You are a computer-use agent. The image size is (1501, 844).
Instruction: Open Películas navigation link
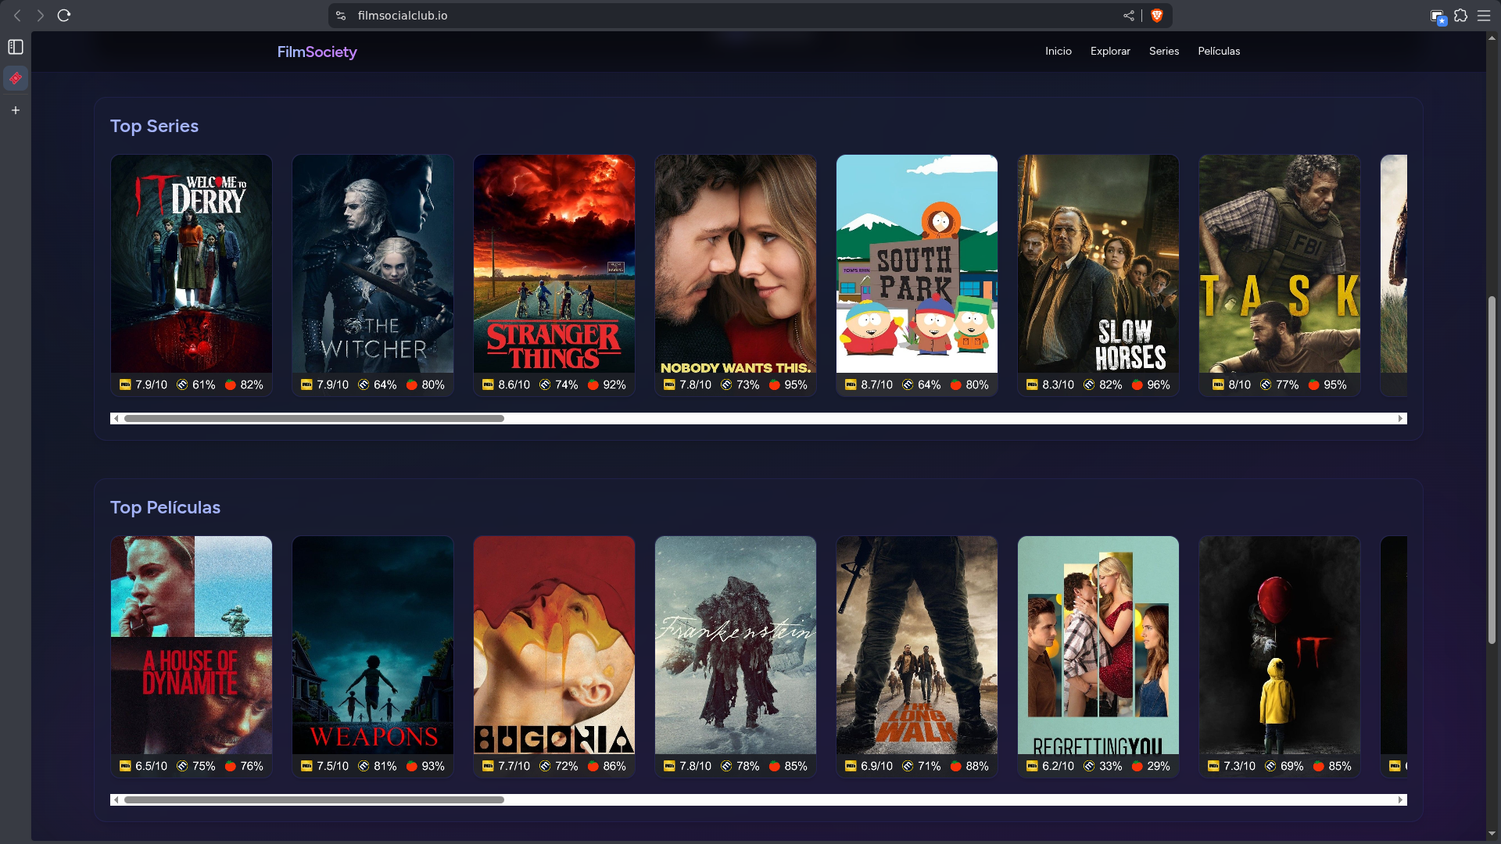[1218, 51]
